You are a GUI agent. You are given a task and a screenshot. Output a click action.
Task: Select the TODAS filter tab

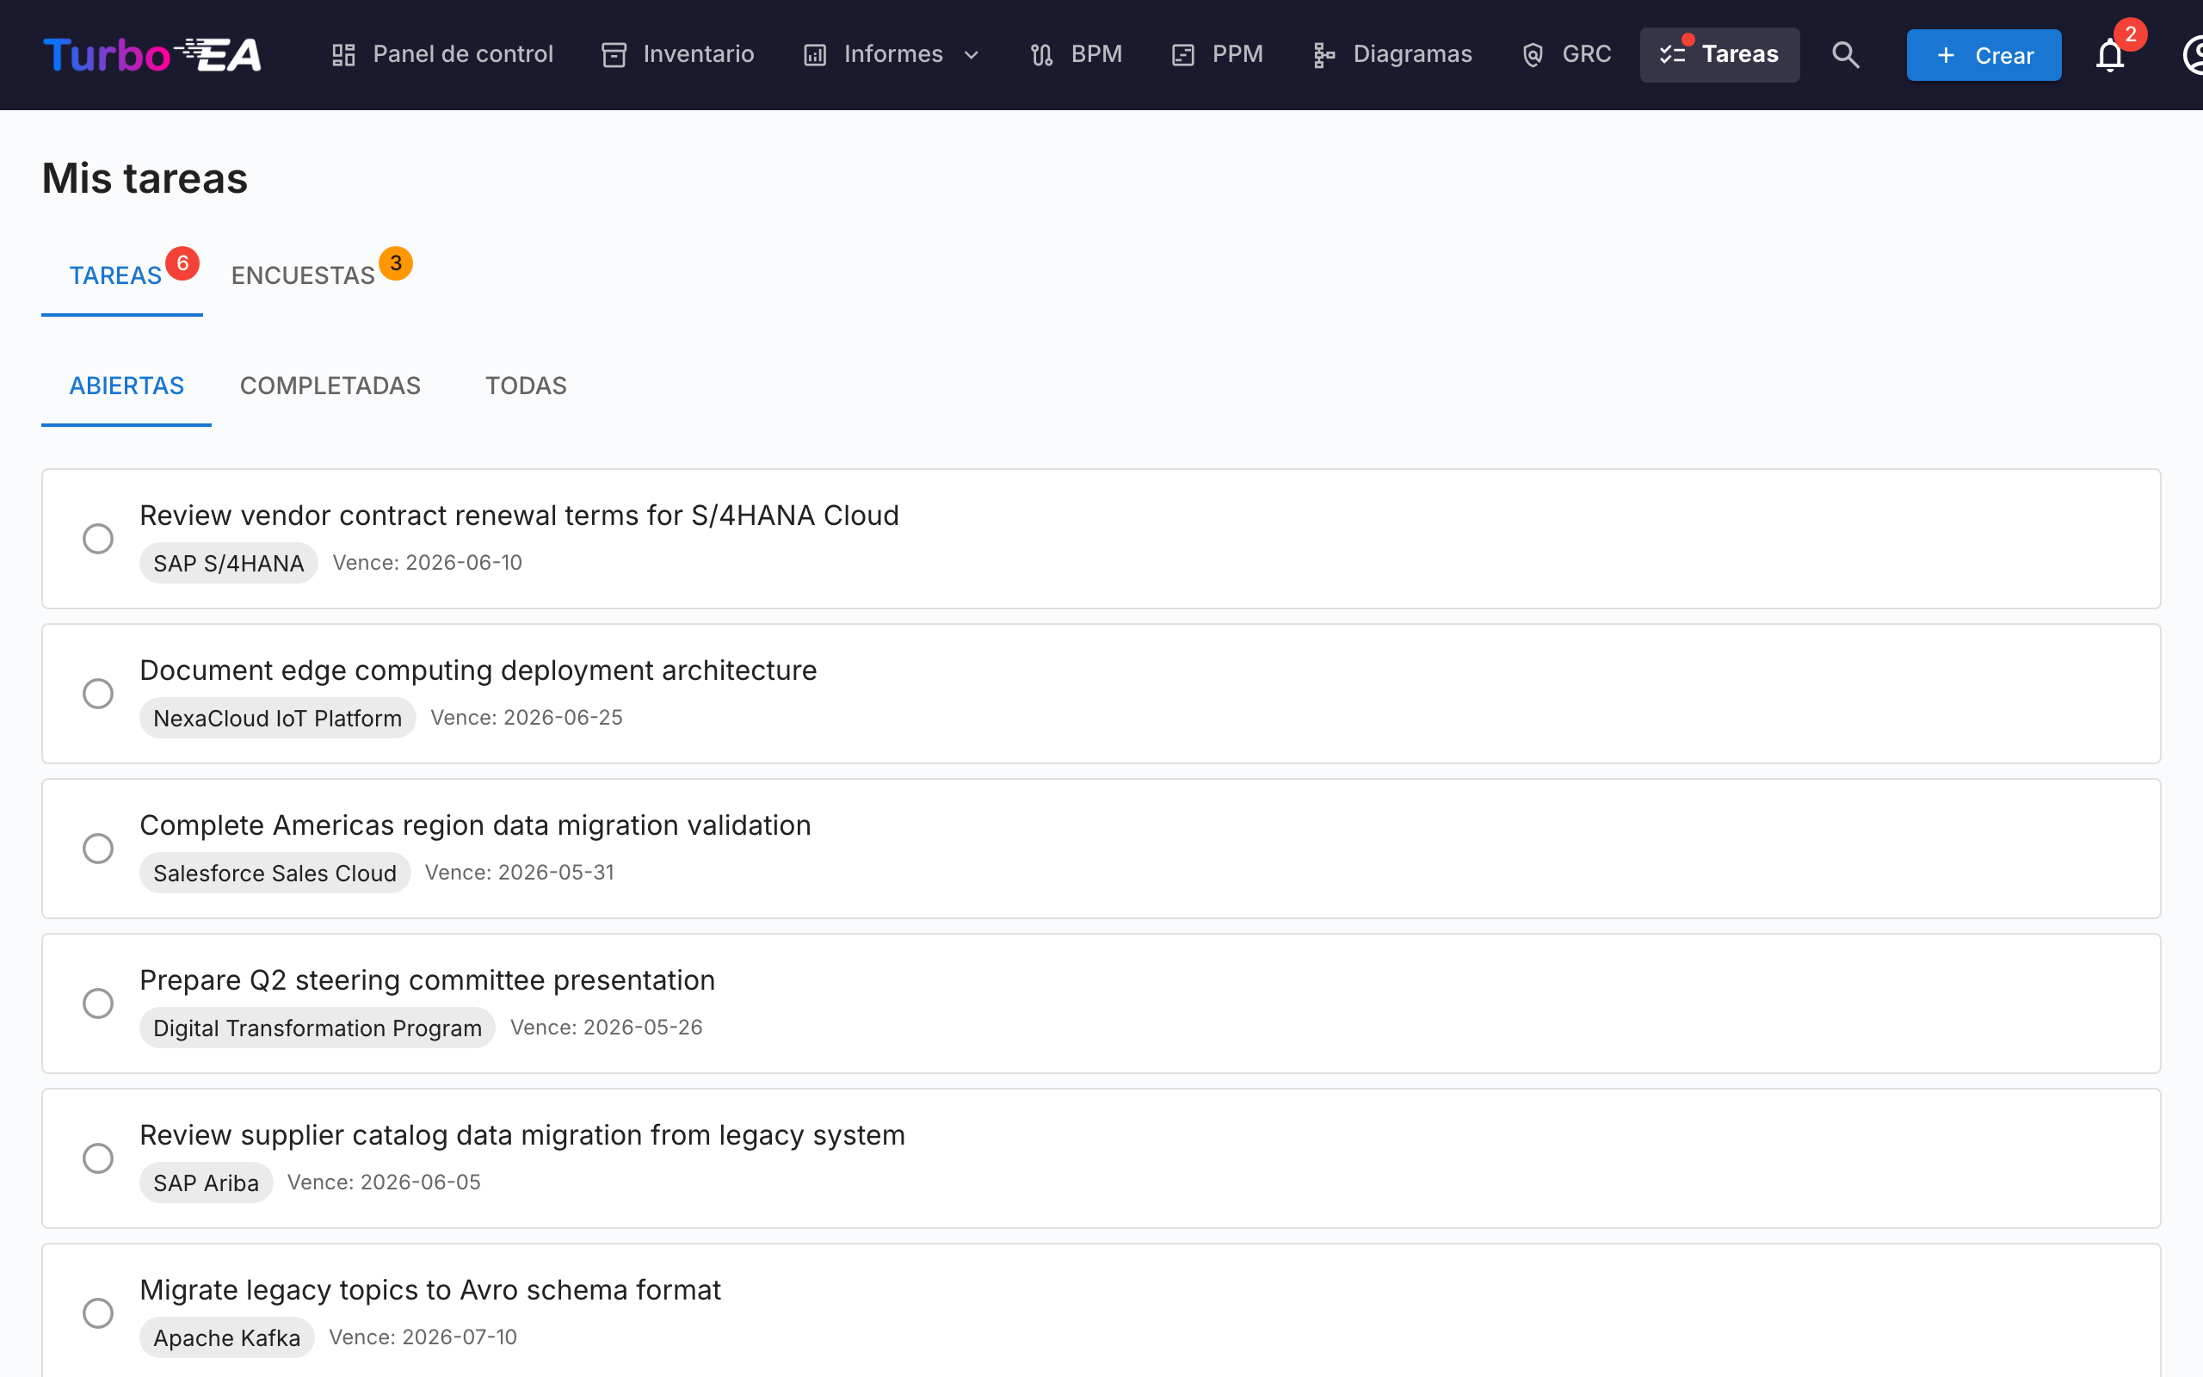point(525,386)
